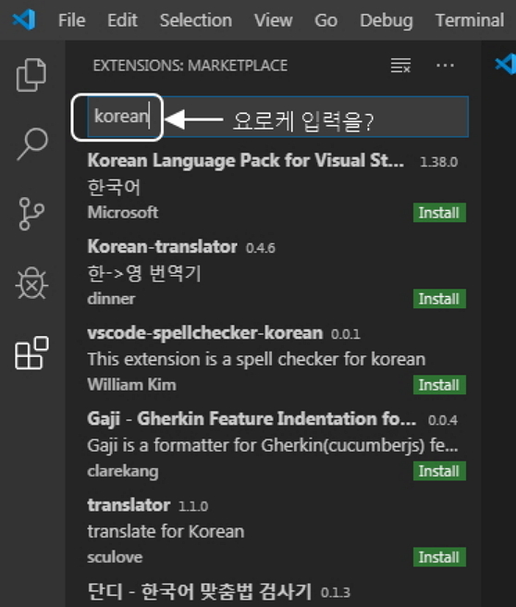Open the Debug menu

[x=386, y=20]
